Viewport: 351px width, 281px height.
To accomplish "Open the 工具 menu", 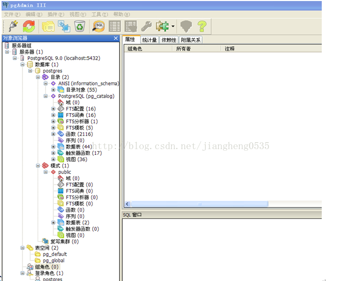I will pos(100,15).
